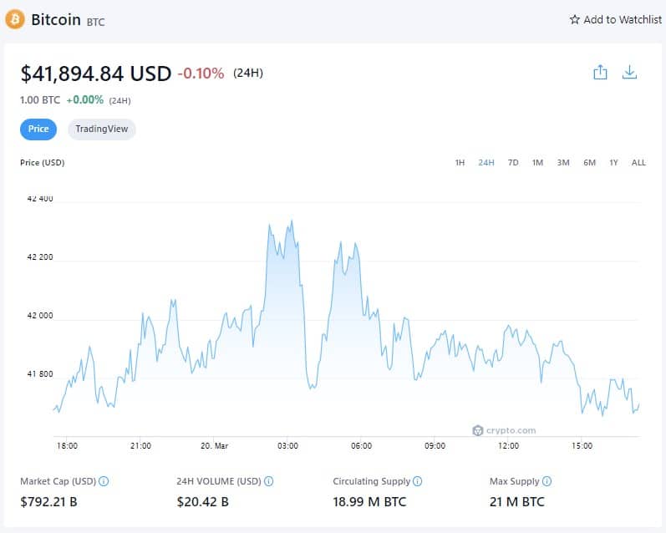This screenshot has width=666, height=533.
Task: Set chart range to 1Y
Action: tap(613, 163)
